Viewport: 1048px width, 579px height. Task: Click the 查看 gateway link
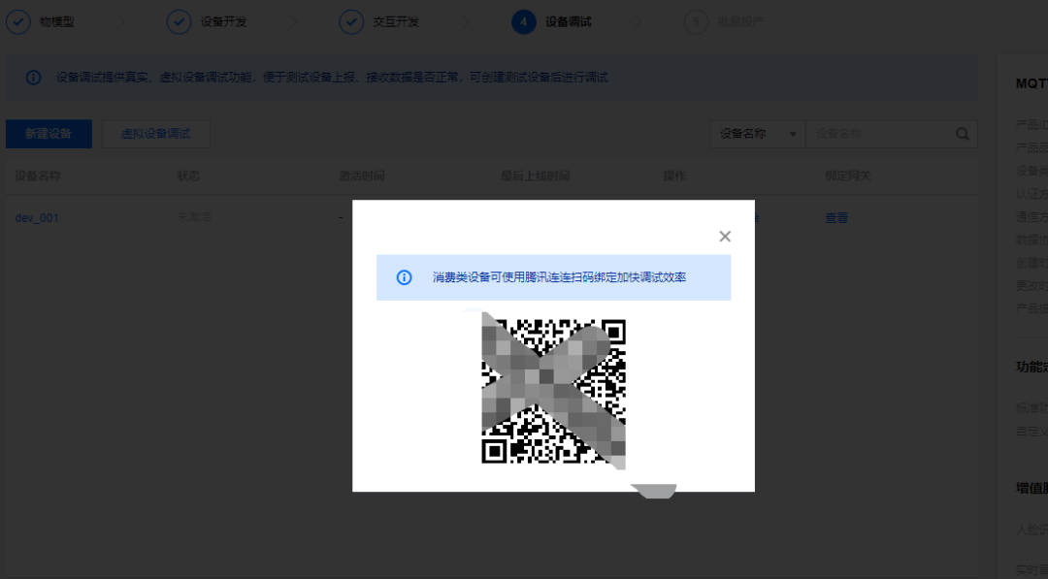coord(836,217)
